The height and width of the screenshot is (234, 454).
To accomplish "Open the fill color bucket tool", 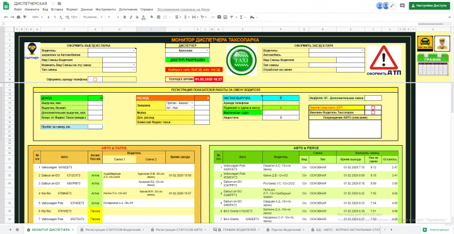I will click(152, 17).
